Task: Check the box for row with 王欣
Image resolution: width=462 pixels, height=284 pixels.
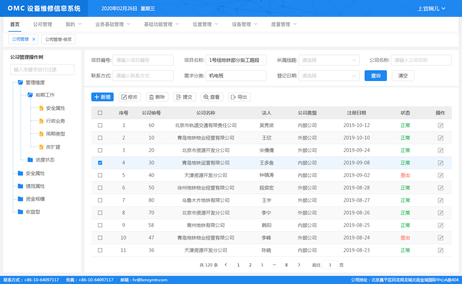Action: [100, 138]
